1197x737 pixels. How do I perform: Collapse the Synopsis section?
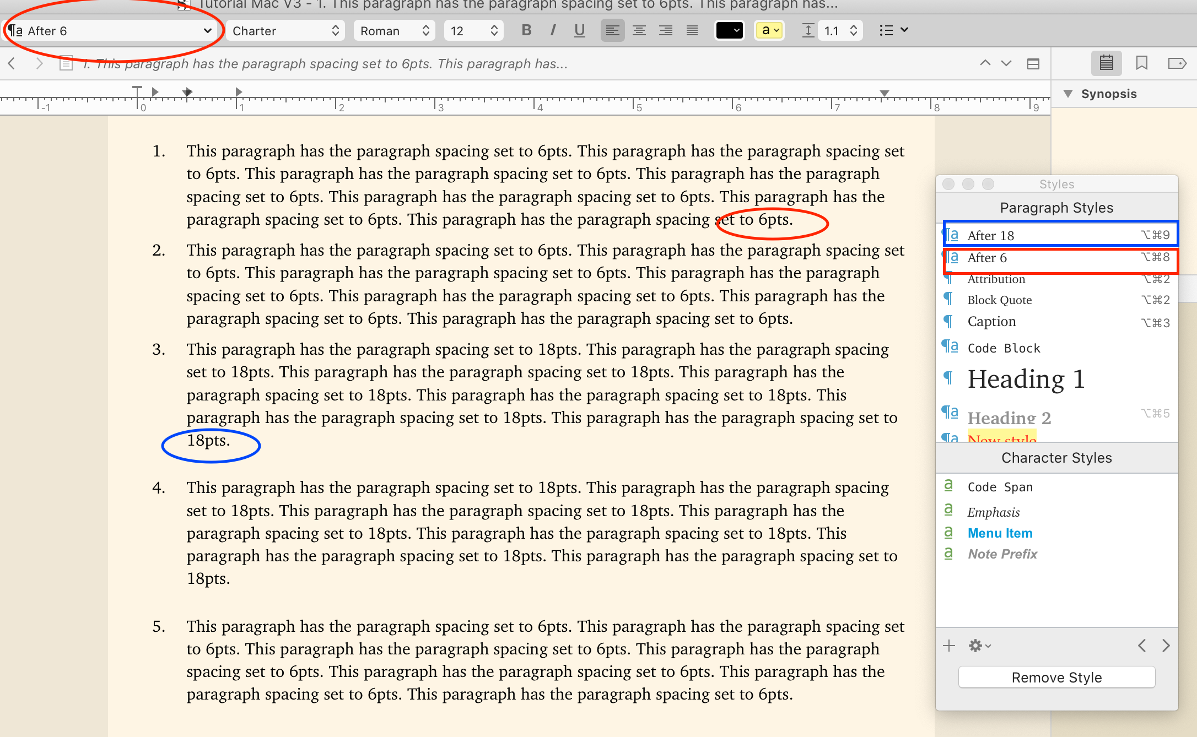[x=1068, y=94]
